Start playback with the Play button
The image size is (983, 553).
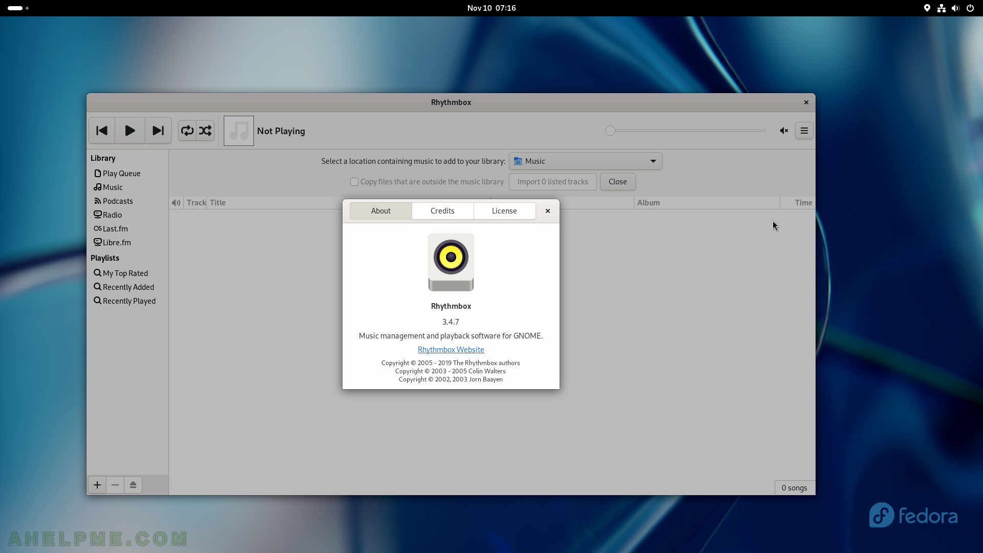(x=130, y=131)
